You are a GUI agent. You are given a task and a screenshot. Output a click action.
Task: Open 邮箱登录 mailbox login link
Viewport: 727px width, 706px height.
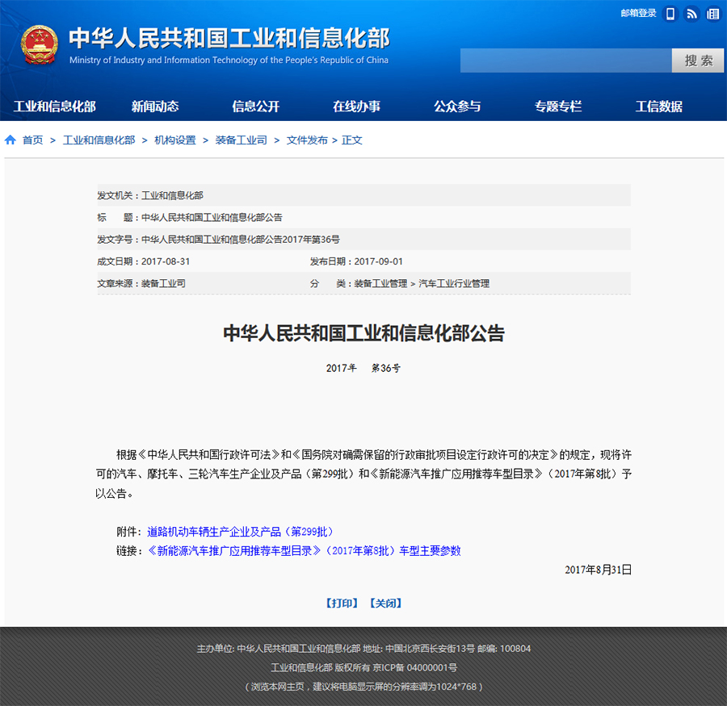[x=638, y=14]
